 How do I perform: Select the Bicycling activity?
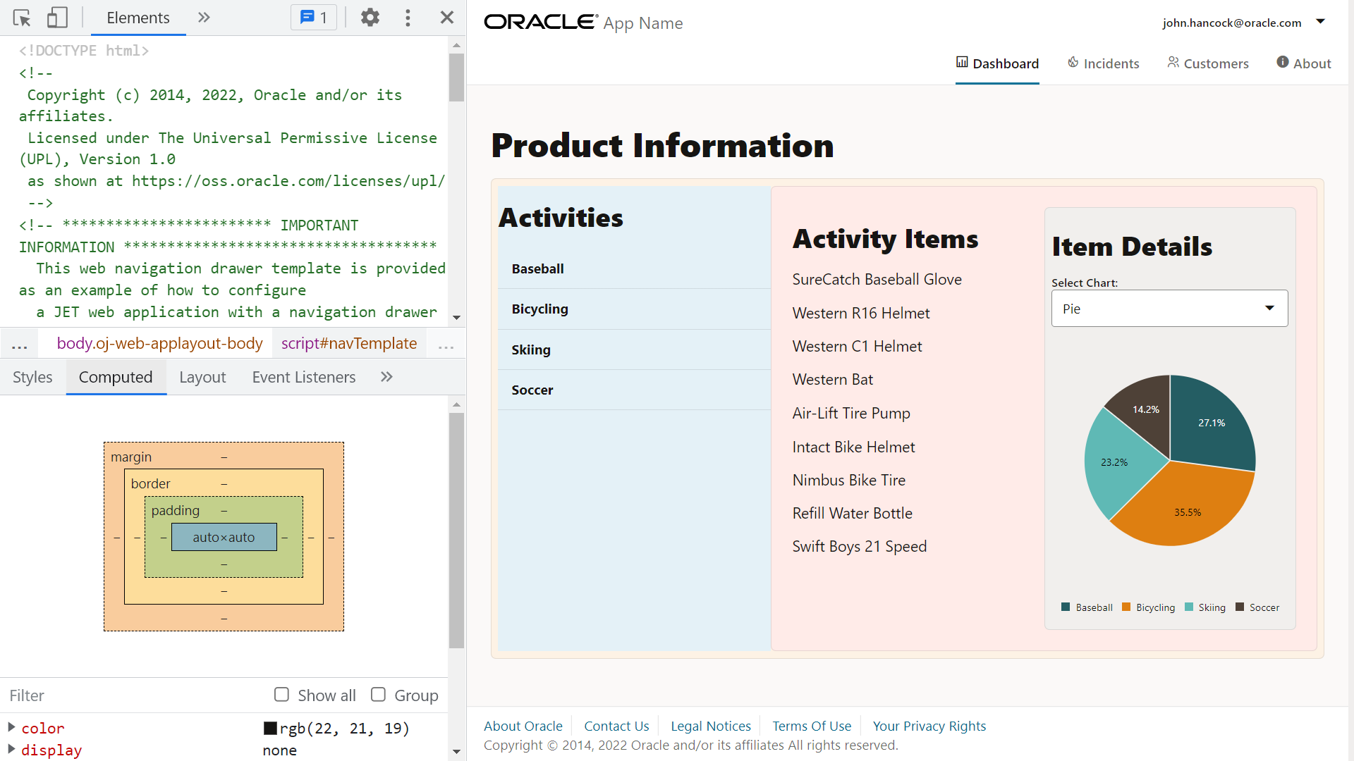[x=634, y=309]
